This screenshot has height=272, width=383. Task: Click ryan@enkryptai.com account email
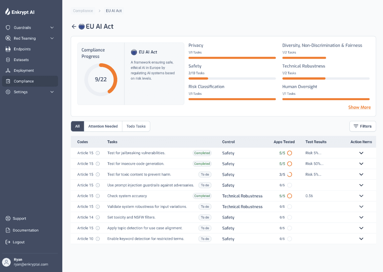(31, 265)
